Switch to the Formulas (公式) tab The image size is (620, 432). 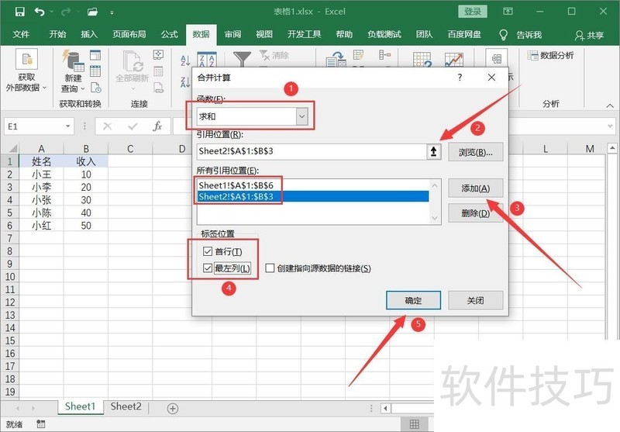tap(170, 35)
